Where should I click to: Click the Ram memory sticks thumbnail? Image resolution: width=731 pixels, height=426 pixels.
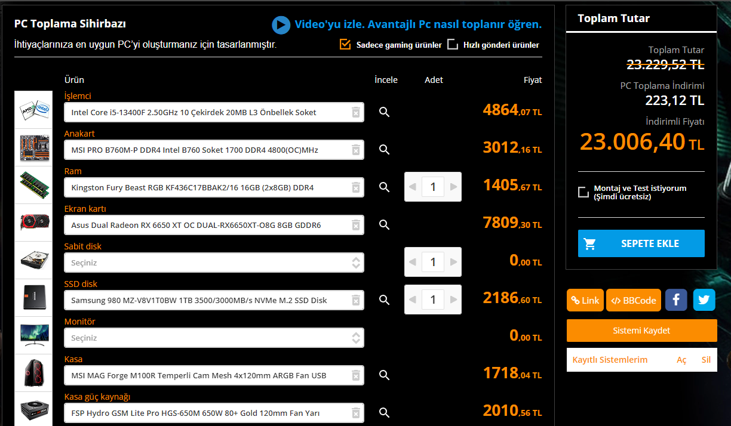[34, 185]
